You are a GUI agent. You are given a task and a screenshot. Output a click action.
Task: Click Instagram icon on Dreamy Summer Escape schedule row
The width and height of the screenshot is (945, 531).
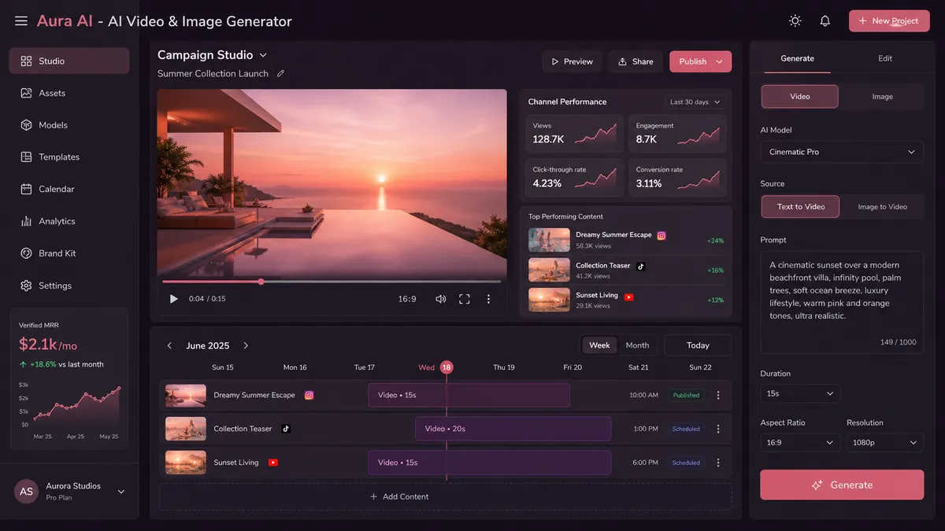tap(309, 395)
